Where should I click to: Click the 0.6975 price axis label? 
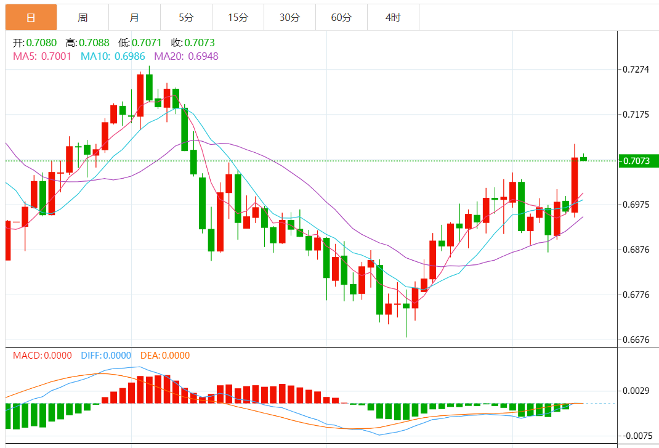point(636,205)
